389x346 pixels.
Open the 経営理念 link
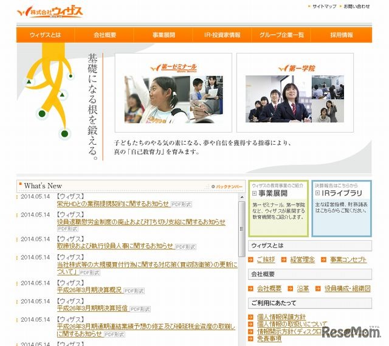pos(303,260)
